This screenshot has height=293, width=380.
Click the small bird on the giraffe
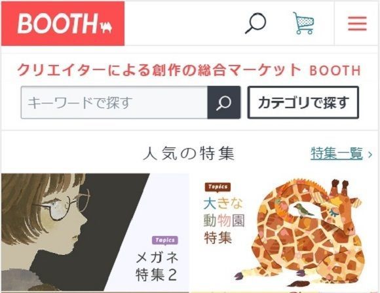click(x=303, y=210)
